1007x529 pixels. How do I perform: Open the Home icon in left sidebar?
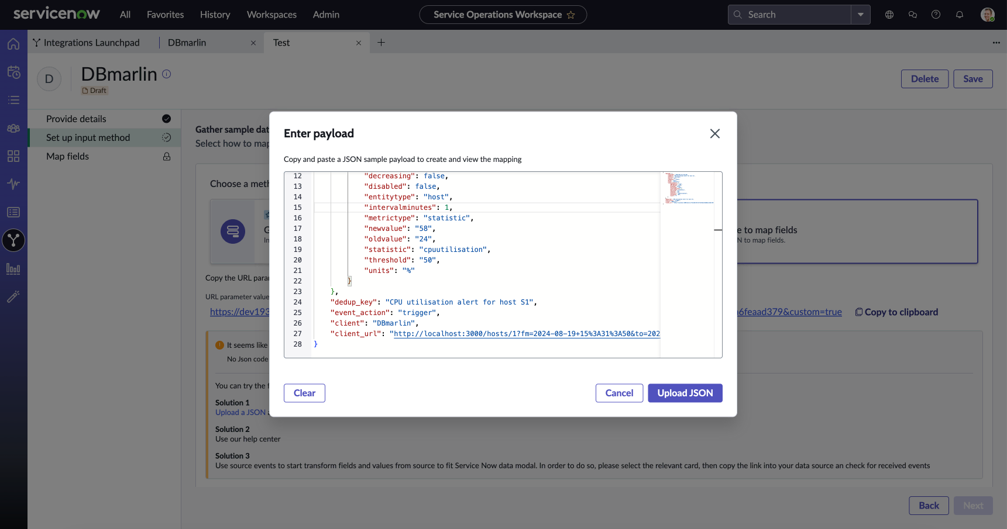(x=13, y=44)
